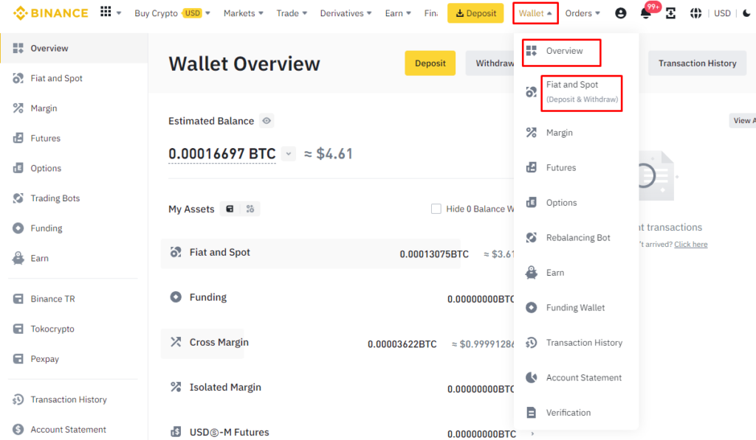Viewport: 756px width, 440px height.
Task: Open the USD-M Futures asset row
Action: point(337,433)
